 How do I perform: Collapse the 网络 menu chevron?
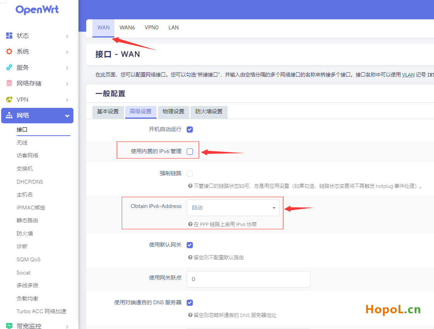[67, 116]
